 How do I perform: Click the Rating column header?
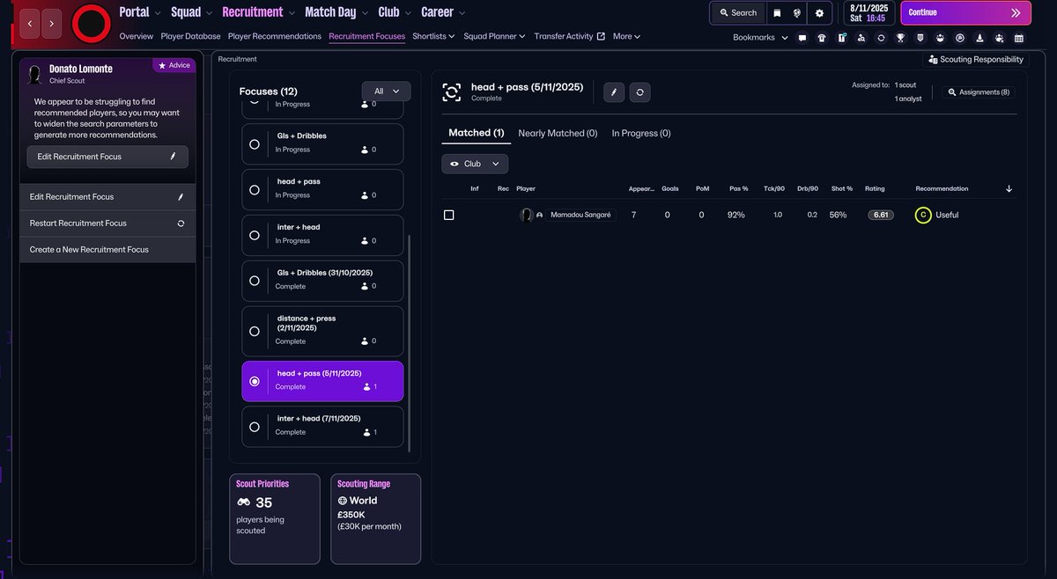875,188
